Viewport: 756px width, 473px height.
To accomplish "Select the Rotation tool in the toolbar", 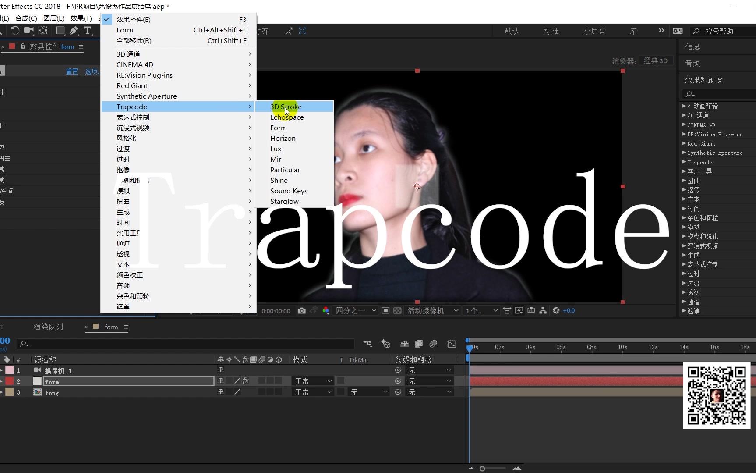I will (15, 30).
